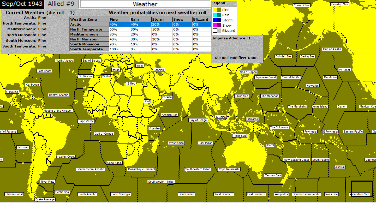The height and width of the screenshot is (203, 376).
Task: Click the South Monsoon row's 90% Fine cell
Action: point(120,44)
